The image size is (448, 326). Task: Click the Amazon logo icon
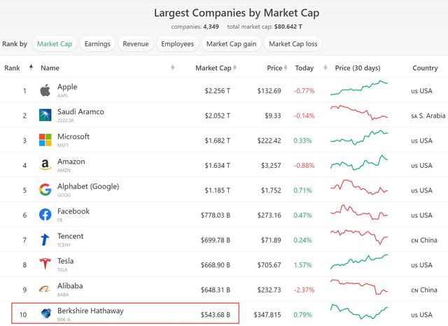point(45,165)
